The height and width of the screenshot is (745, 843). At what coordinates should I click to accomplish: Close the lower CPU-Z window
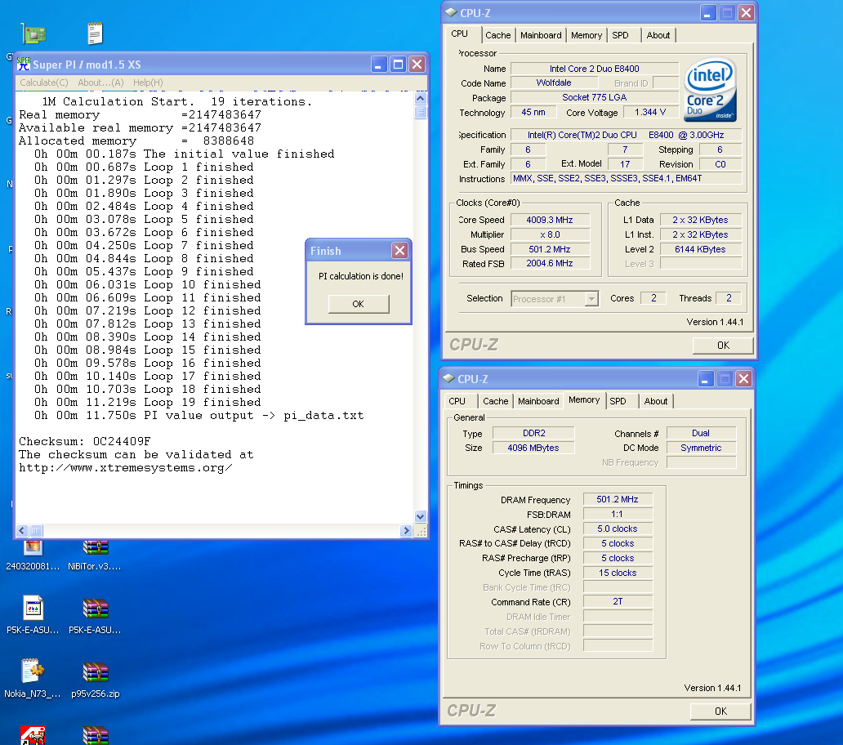[743, 378]
